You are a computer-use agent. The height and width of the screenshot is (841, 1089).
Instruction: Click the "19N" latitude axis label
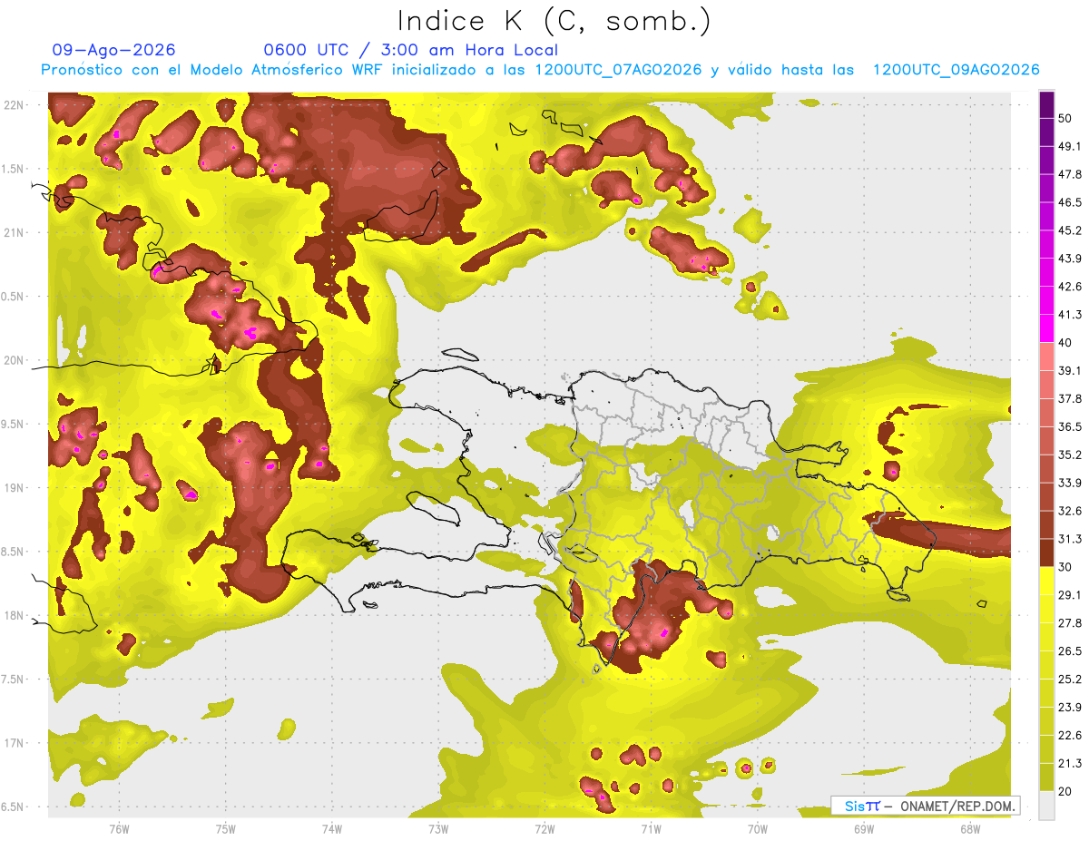click(14, 487)
